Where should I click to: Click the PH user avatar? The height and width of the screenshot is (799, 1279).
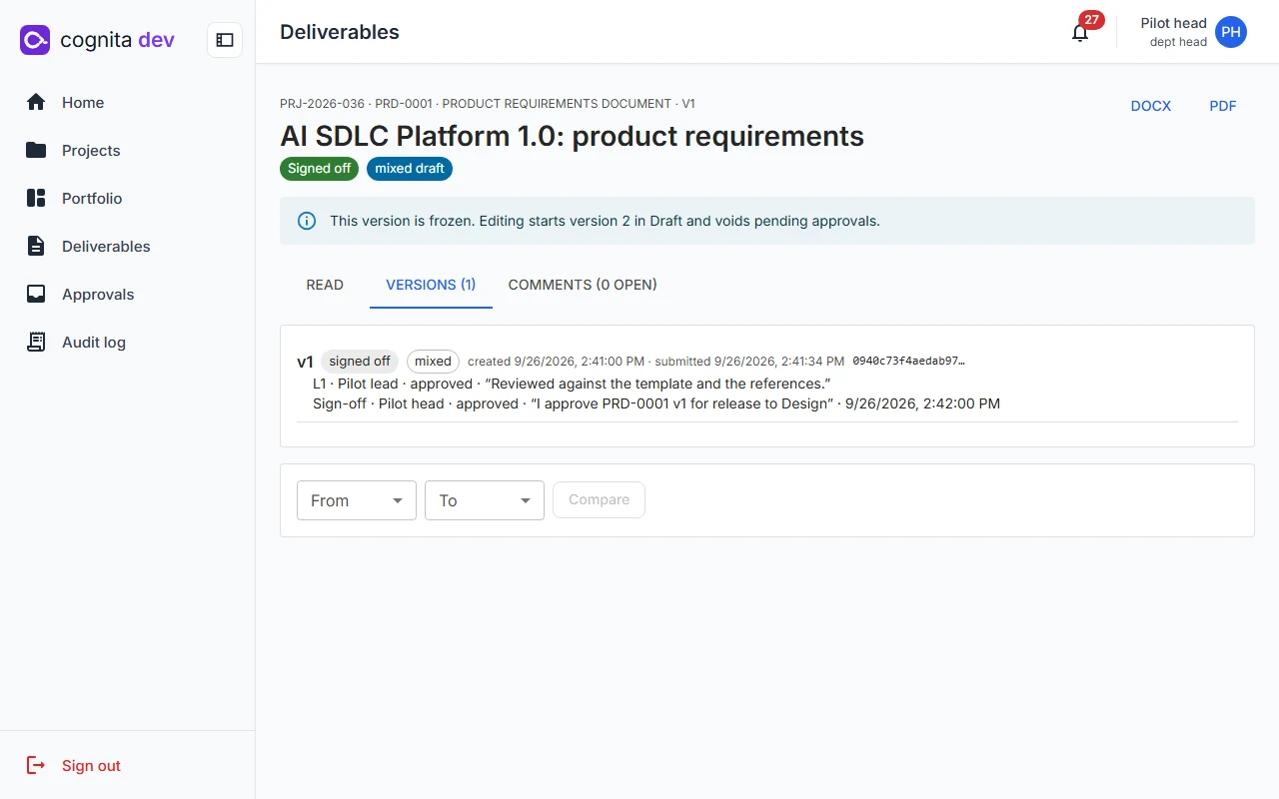click(x=1231, y=32)
